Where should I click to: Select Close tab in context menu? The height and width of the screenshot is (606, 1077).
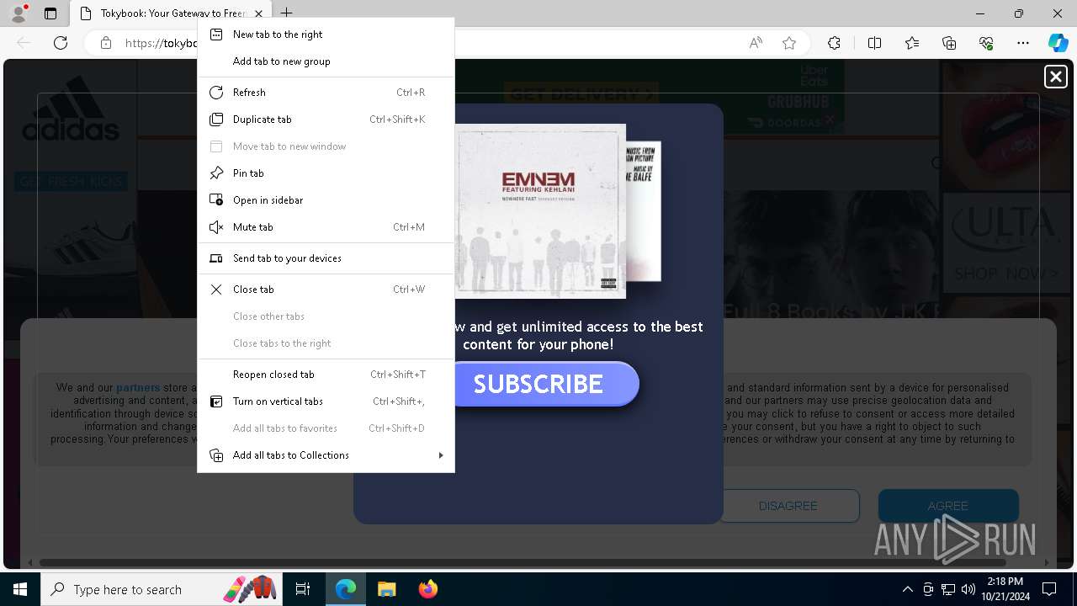tap(326, 290)
